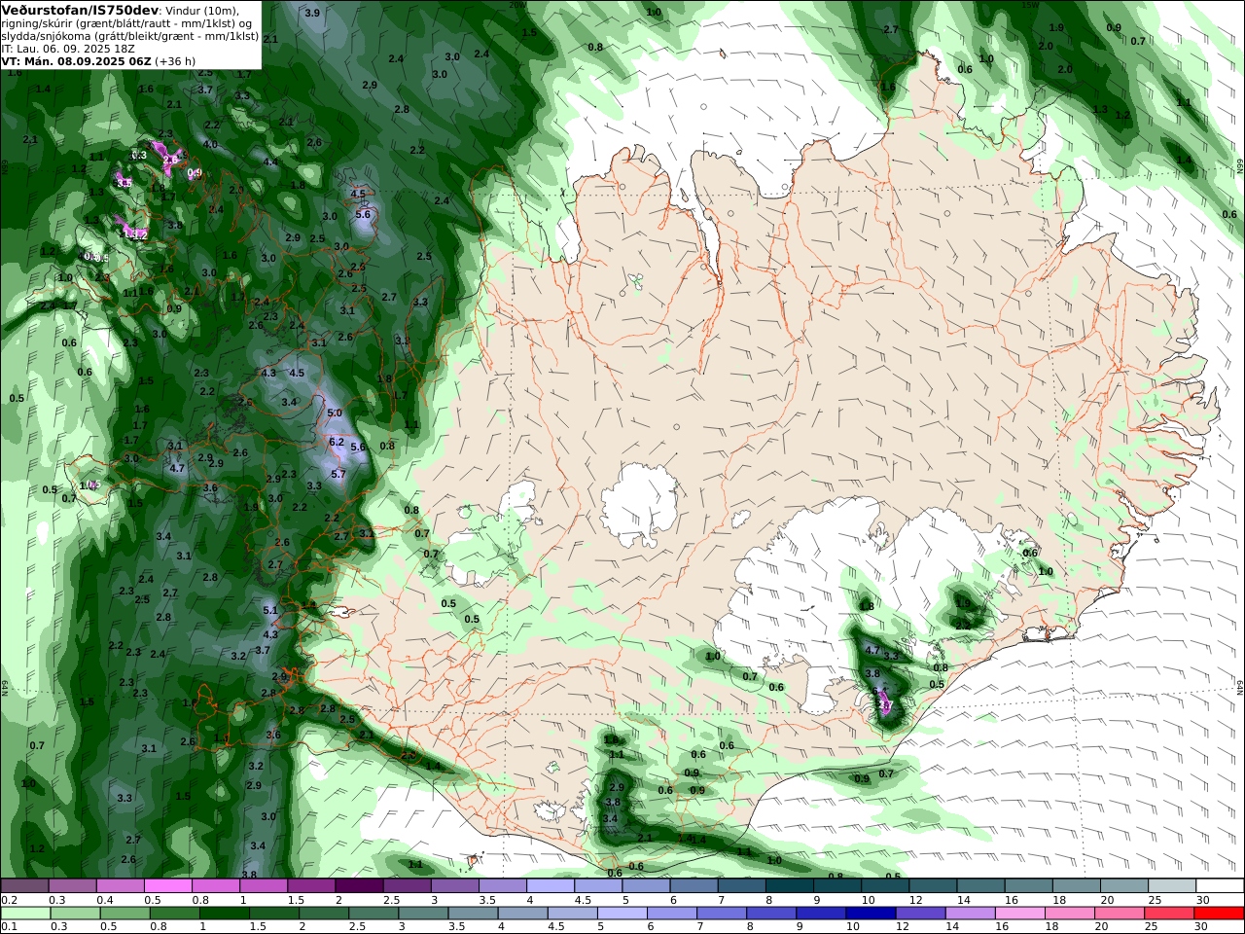This screenshot has width=1245, height=934.
Task: Click snow legend swatch between 25 and 30
Action: coord(1171,885)
